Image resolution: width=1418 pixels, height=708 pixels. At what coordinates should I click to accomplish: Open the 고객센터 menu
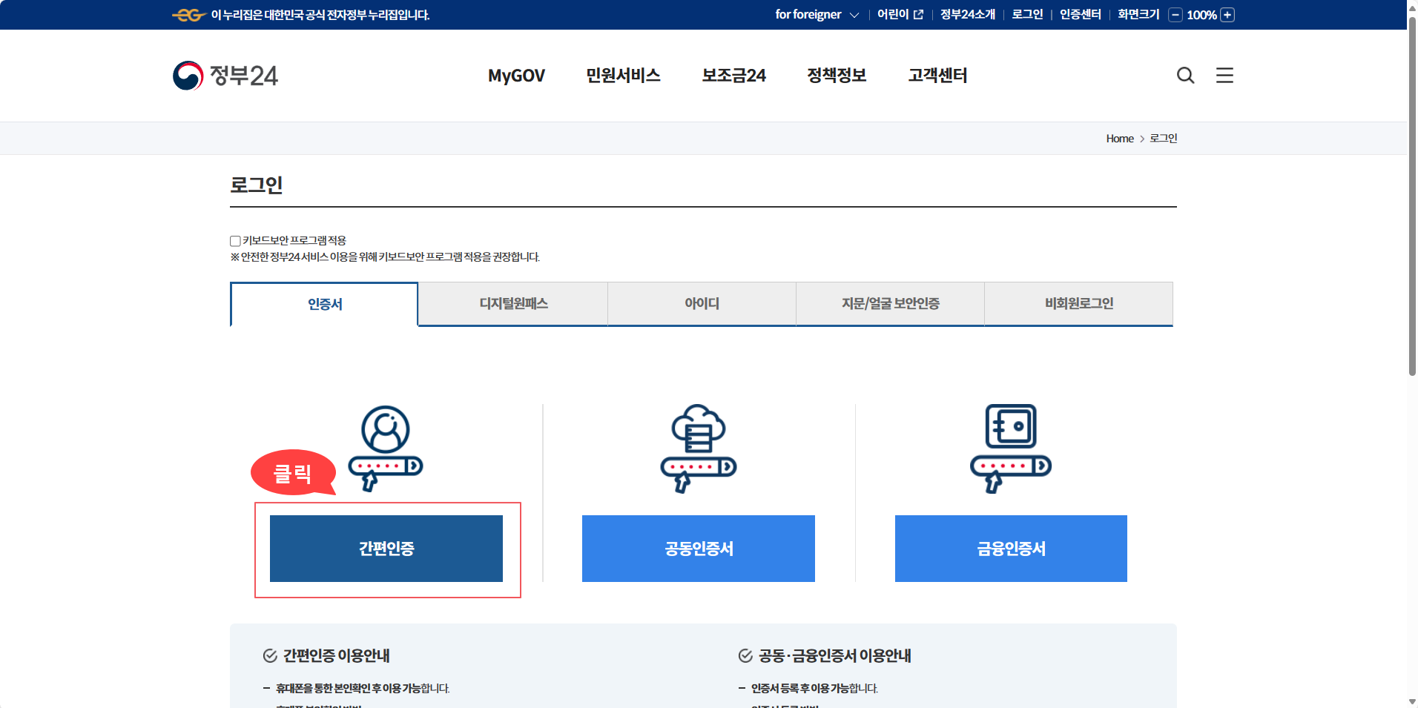pyautogui.click(x=937, y=76)
